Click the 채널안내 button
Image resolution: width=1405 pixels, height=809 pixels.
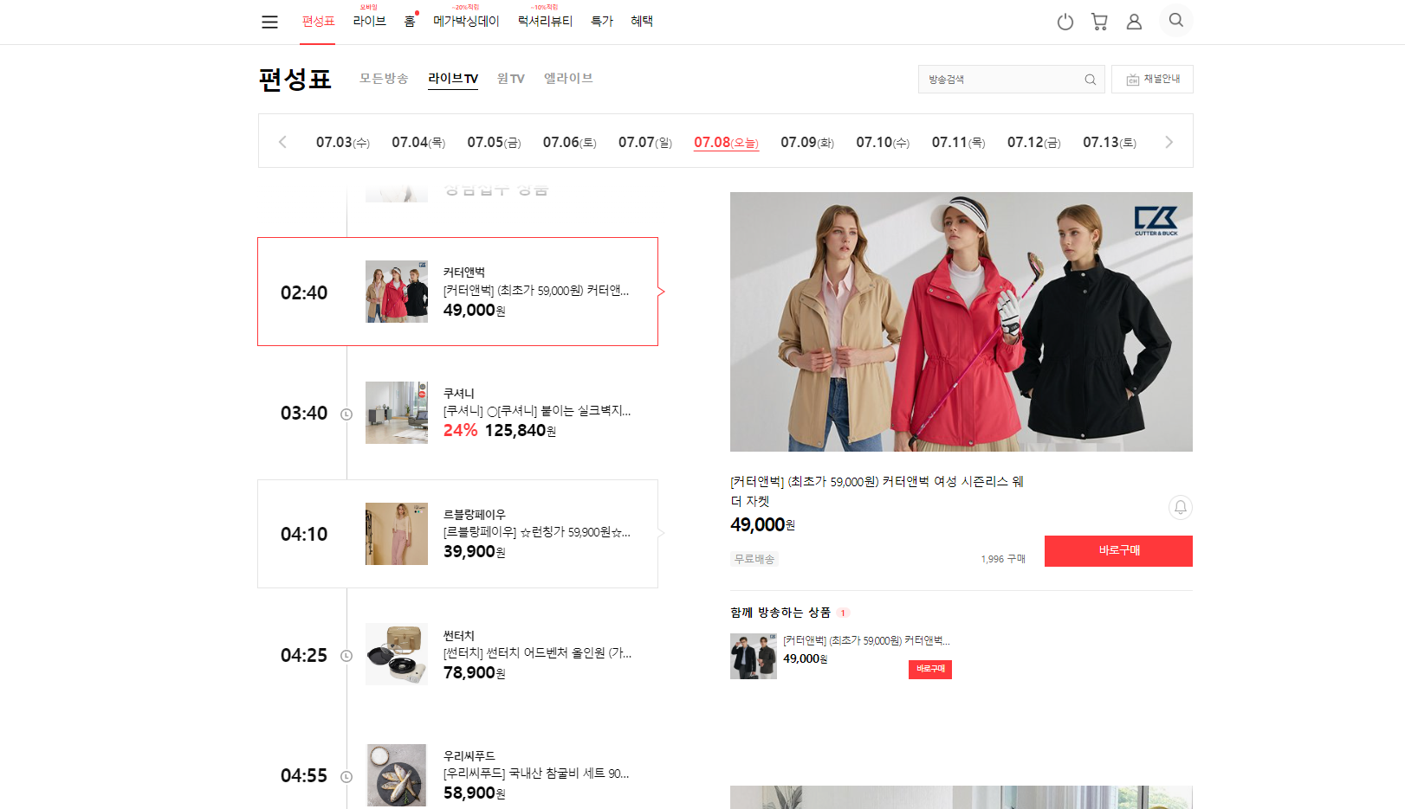click(x=1152, y=80)
